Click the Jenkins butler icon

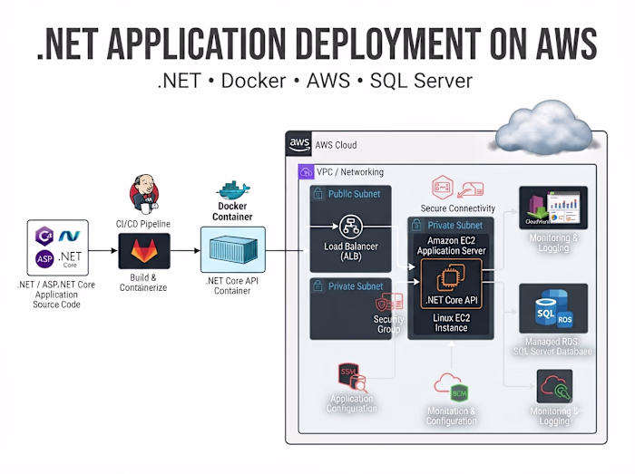coord(144,194)
